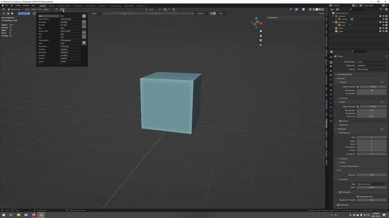Screen dimensions: 389x218
Task: Collapse Transform panel in sidebar
Action: click(x=272, y=18)
